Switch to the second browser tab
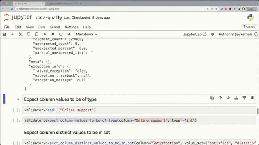This screenshot has height=145, width=259. point(61,4)
